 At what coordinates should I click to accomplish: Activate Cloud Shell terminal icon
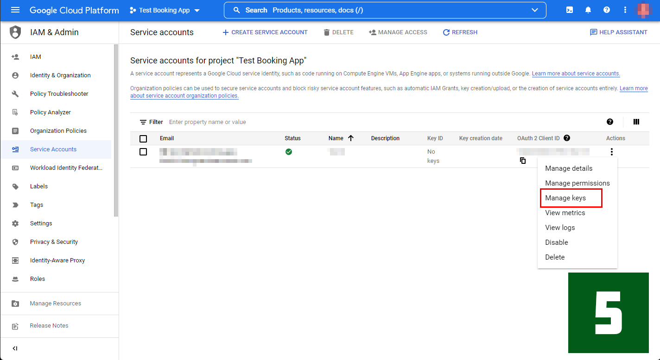click(569, 10)
